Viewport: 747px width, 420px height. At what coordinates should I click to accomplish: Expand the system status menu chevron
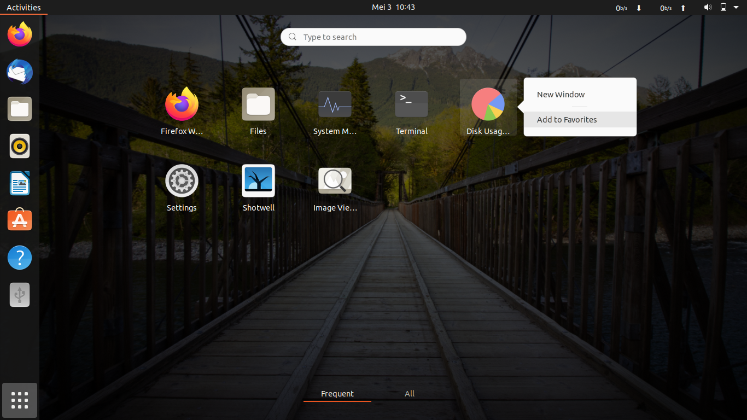736,7
